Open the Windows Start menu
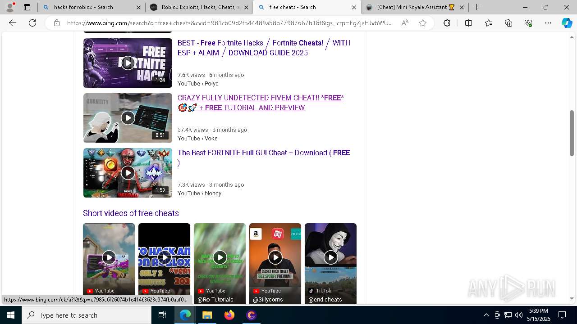 click(x=11, y=315)
